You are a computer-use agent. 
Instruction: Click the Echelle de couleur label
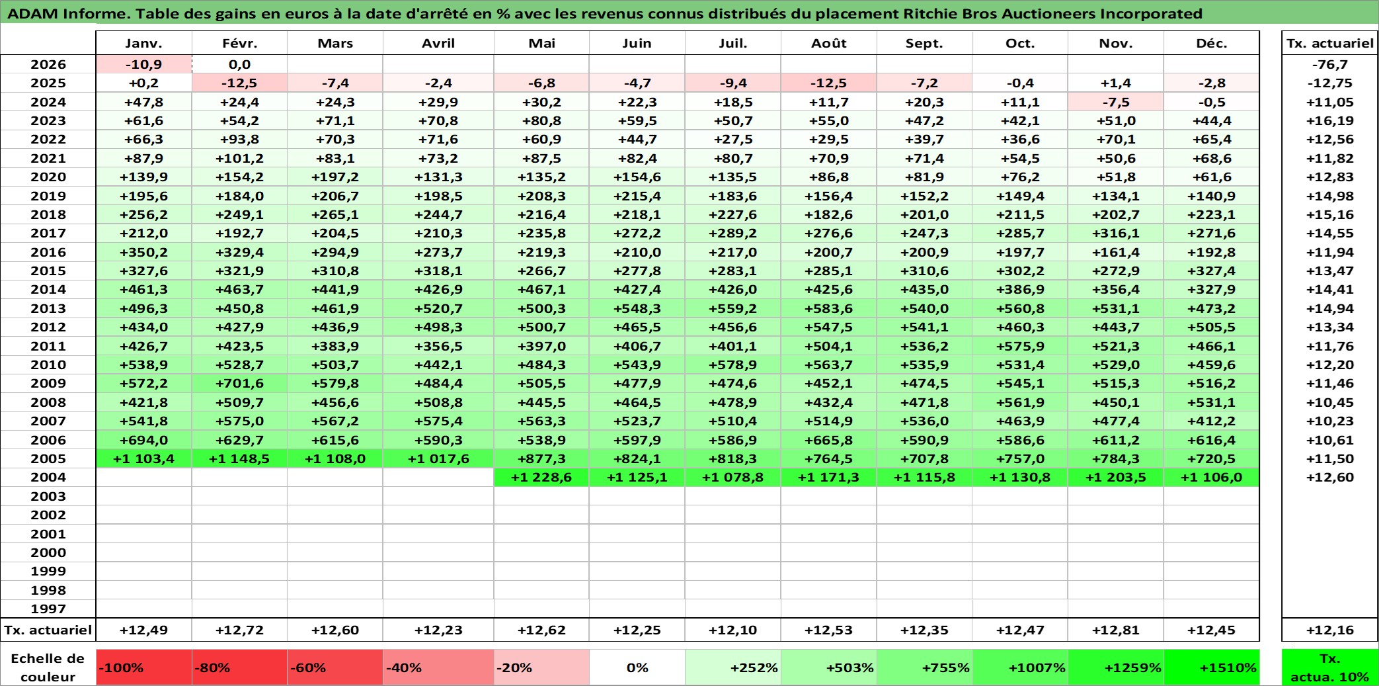(48, 667)
